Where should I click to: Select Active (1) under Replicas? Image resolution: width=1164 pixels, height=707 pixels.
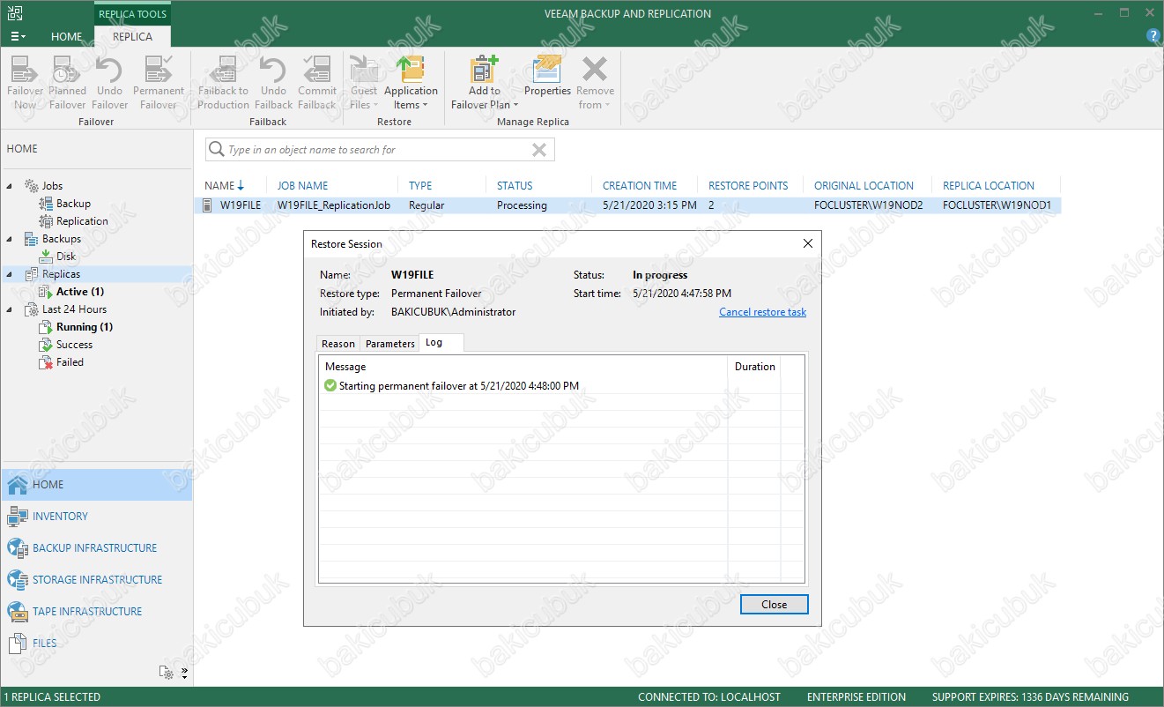(x=80, y=292)
